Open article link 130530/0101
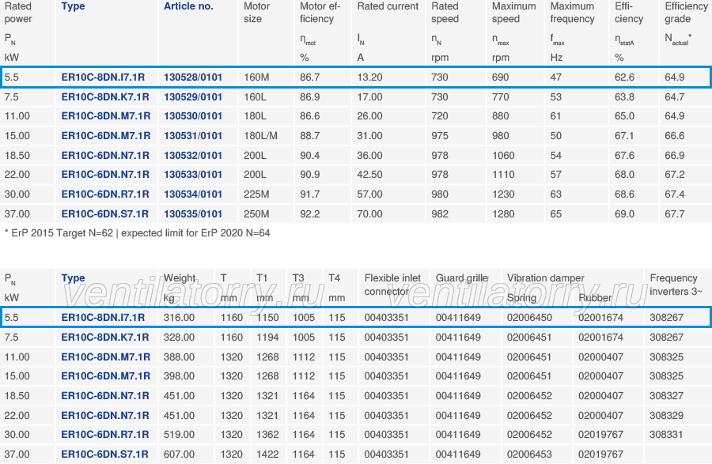This screenshot has height=464, width=712. point(193,116)
